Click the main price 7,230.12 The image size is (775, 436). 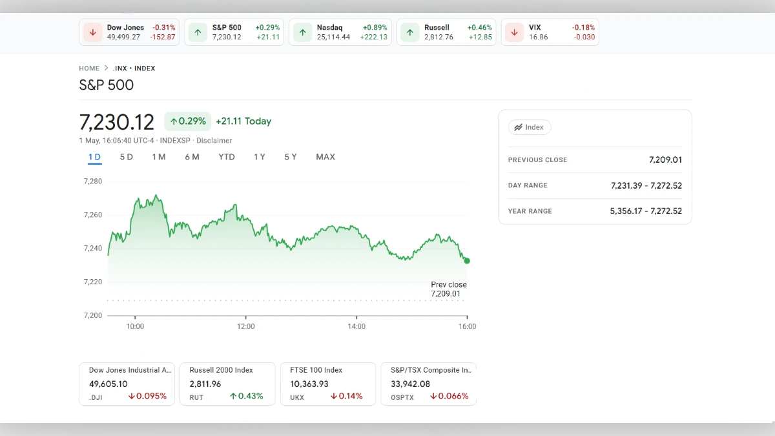click(x=117, y=122)
